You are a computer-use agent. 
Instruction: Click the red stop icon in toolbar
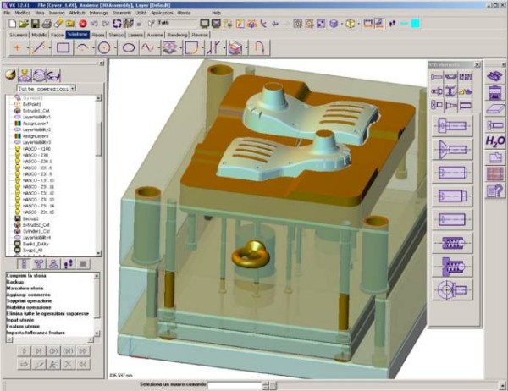[82, 23]
